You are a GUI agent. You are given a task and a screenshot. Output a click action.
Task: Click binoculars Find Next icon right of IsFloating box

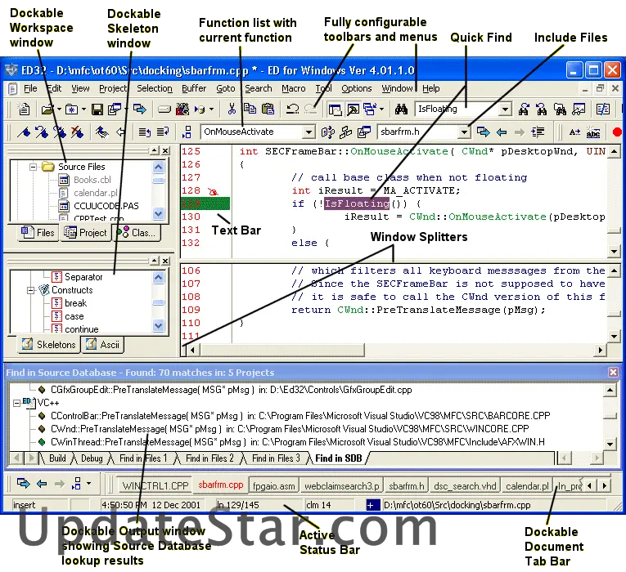coord(524,109)
